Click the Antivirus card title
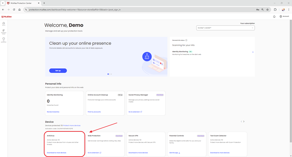This screenshot has height=157, width=292. point(51,136)
